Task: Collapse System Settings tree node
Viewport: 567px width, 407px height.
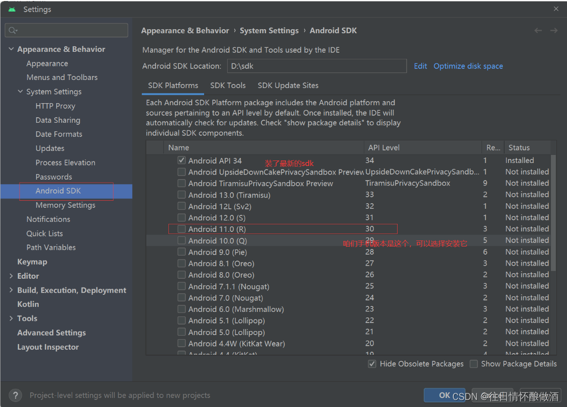Action: click(20, 92)
